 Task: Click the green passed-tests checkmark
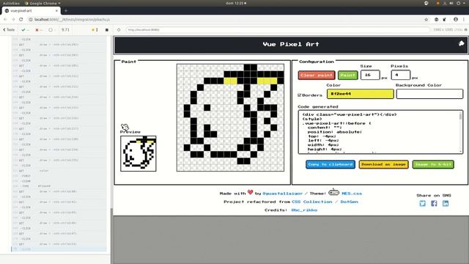pyautogui.click(x=23, y=29)
